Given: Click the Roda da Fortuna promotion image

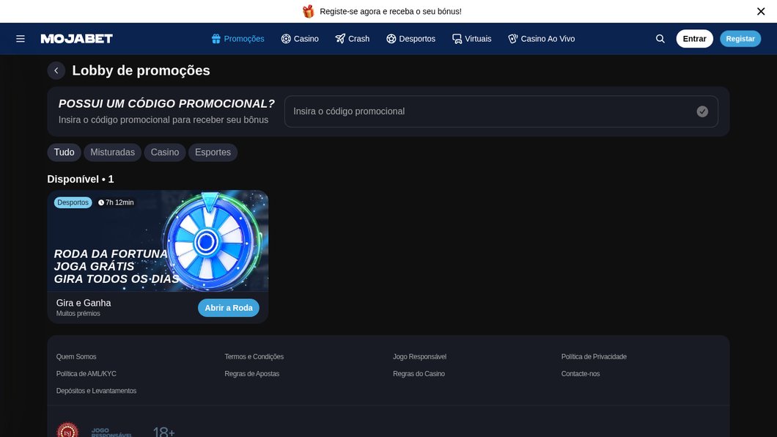Looking at the screenshot, I should [158, 241].
